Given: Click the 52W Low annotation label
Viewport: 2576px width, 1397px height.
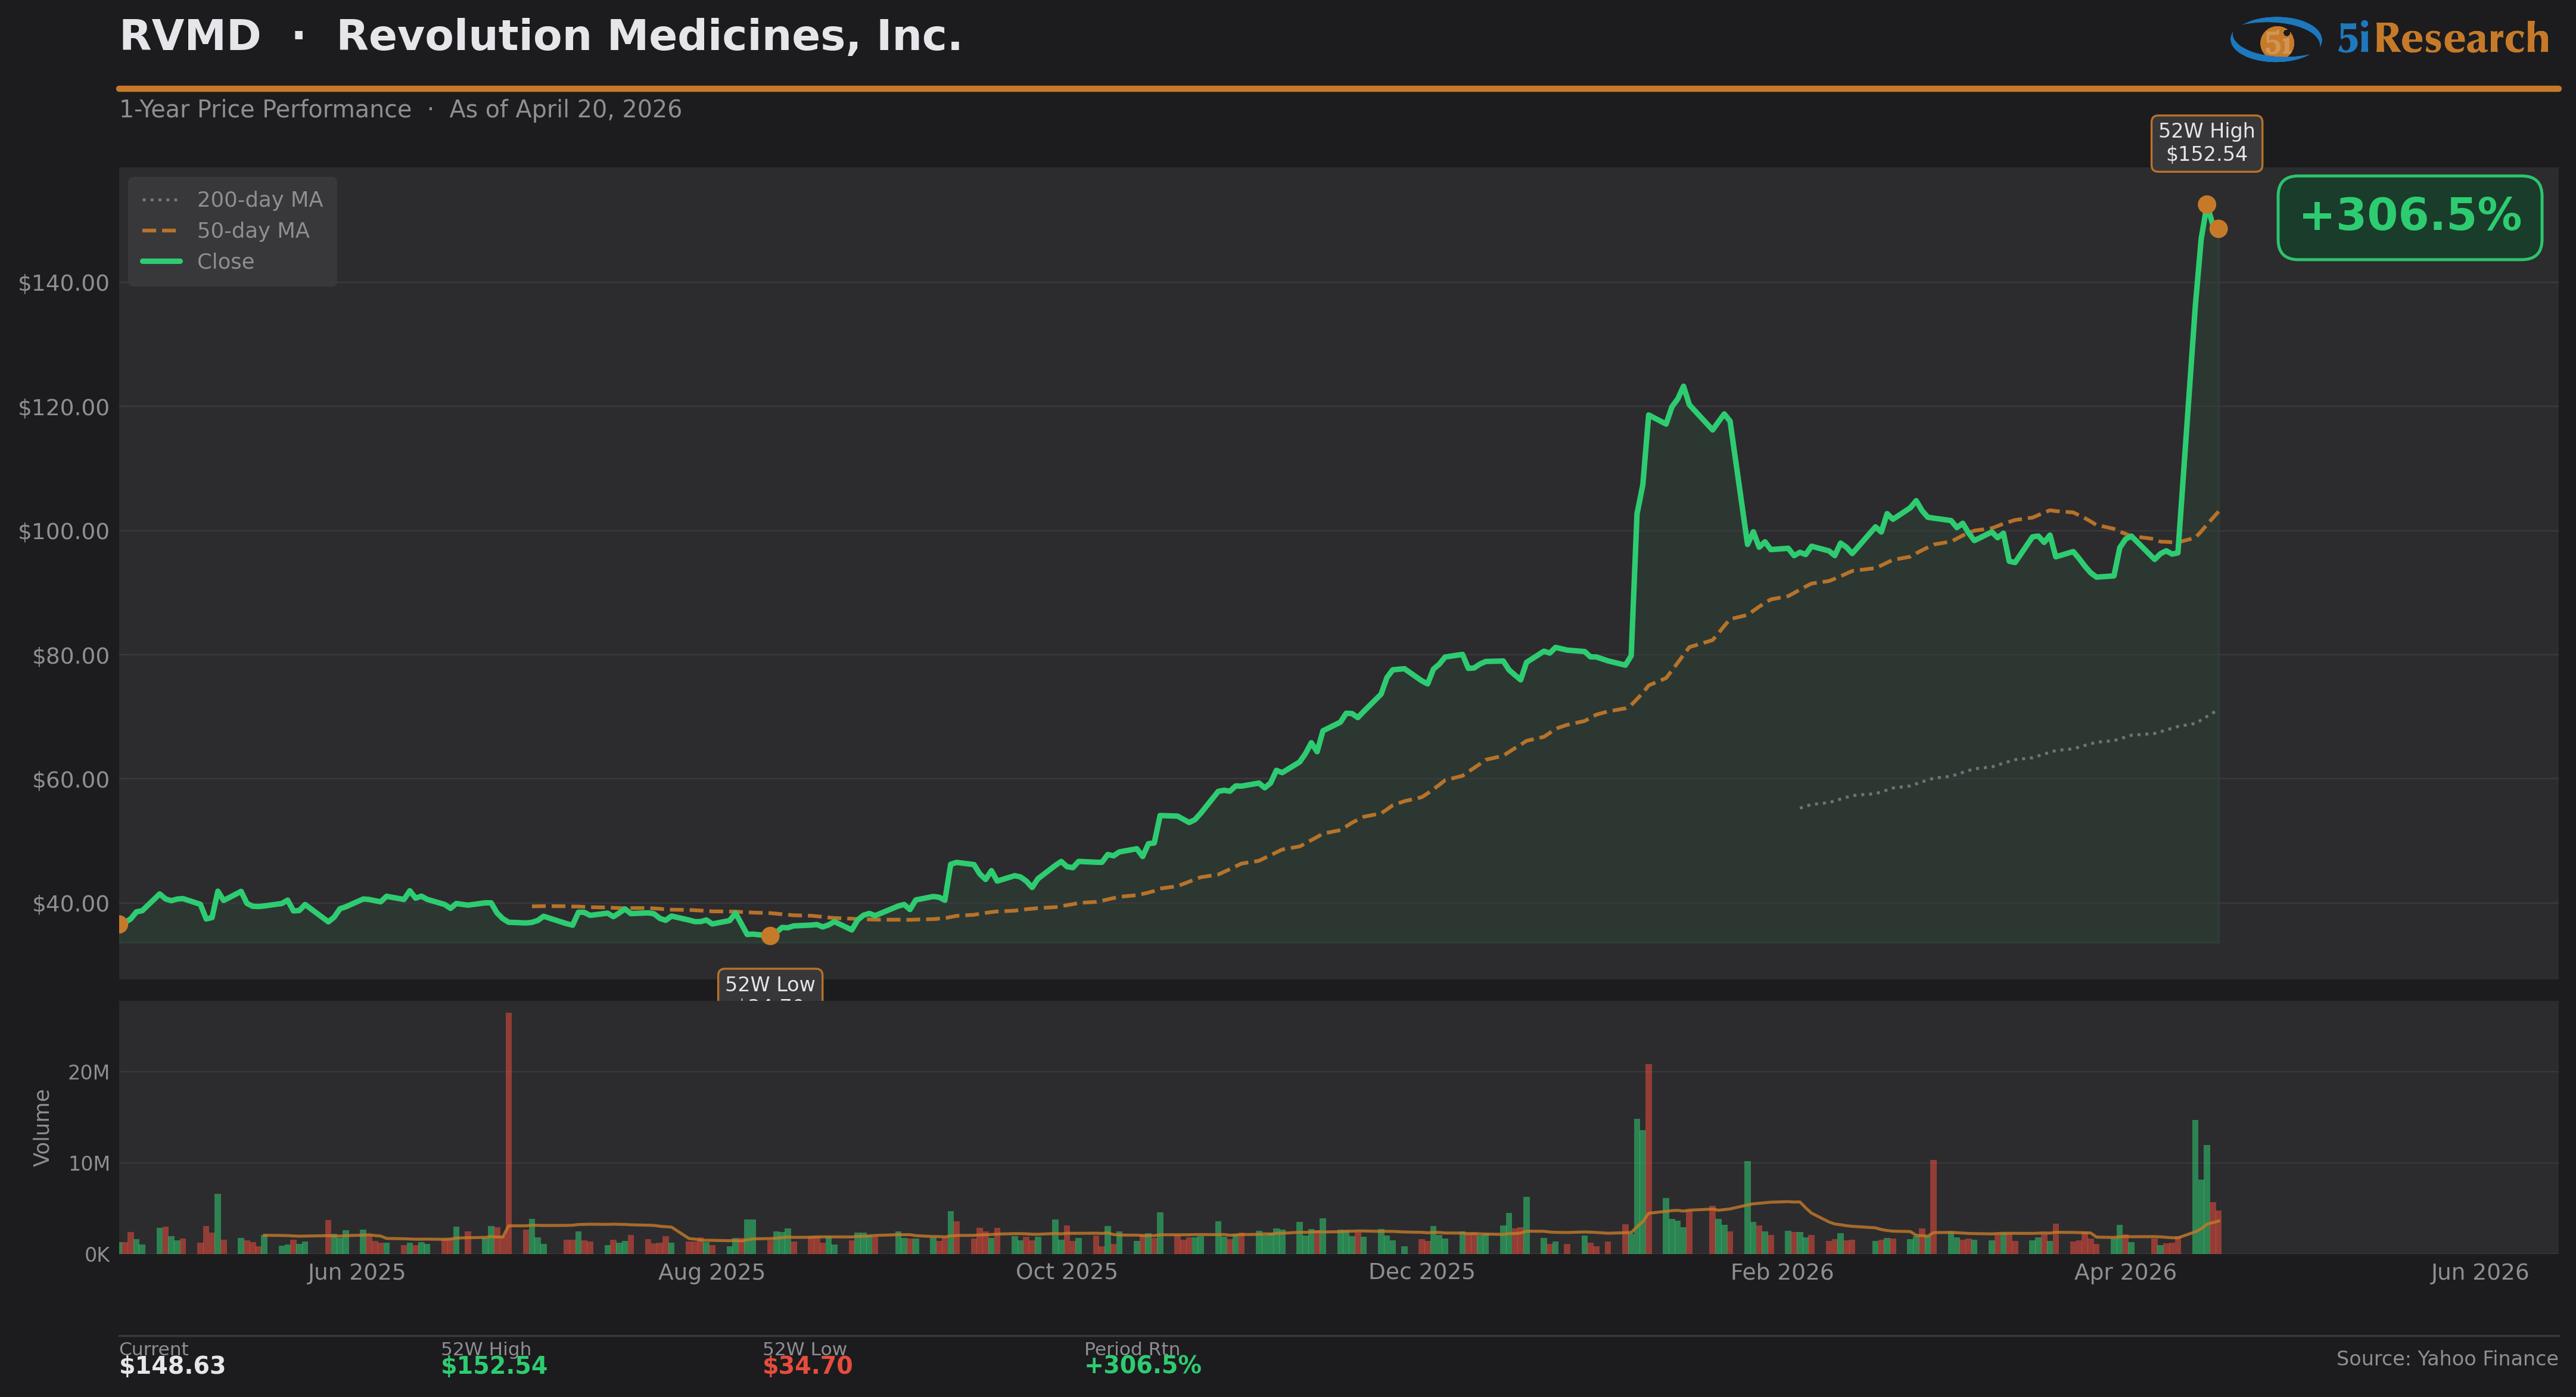Looking at the screenshot, I should pyautogui.click(x=770, y=985).
